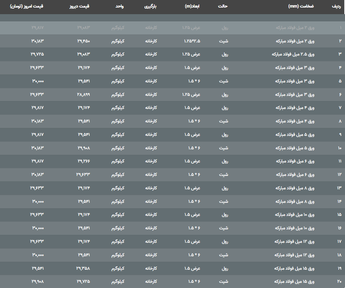345x288 pixels.
Task: Click the قیمت دیروز column header
Action: pos(80,7)
